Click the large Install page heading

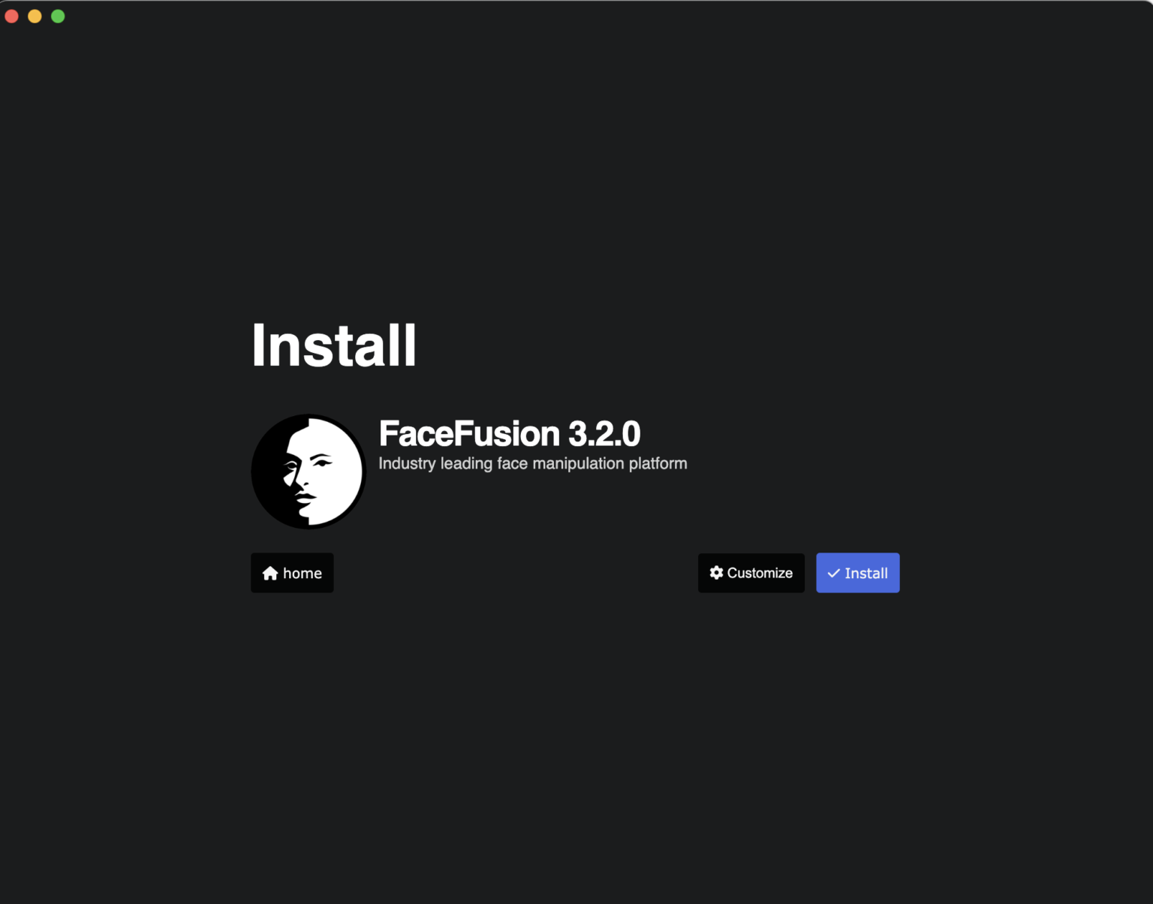334,345
